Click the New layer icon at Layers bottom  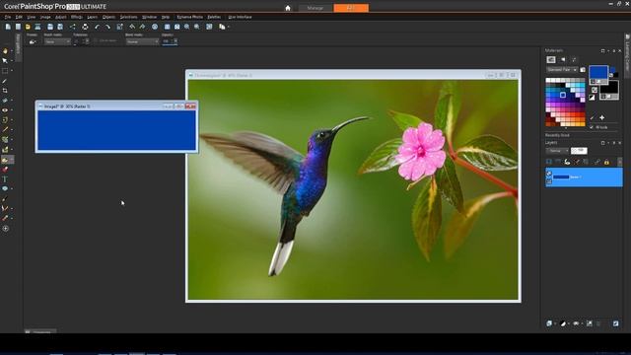pos(549,323)
